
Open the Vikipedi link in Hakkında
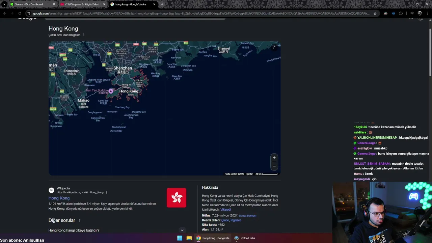(225, 210)
